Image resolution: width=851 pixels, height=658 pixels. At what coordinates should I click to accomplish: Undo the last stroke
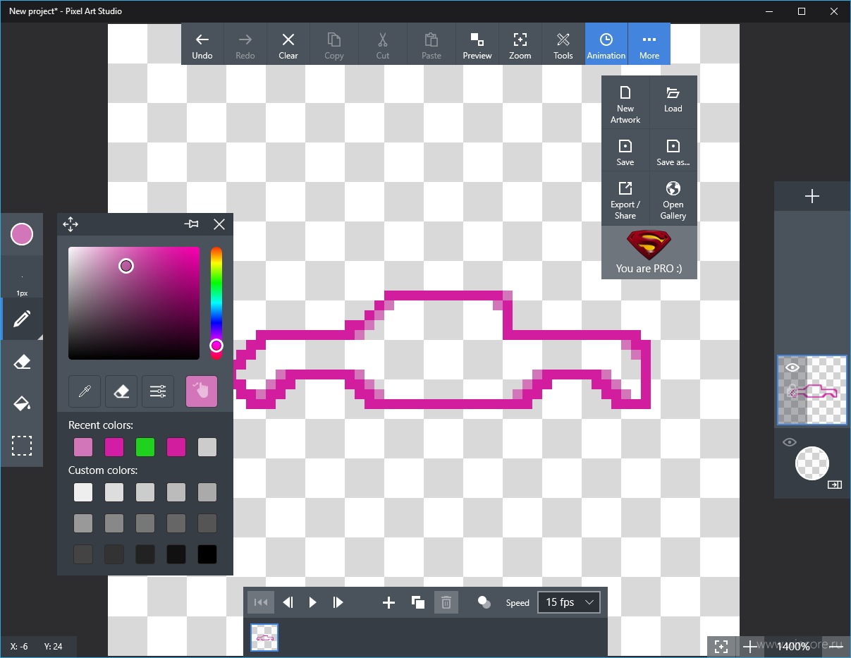[202, 44]
